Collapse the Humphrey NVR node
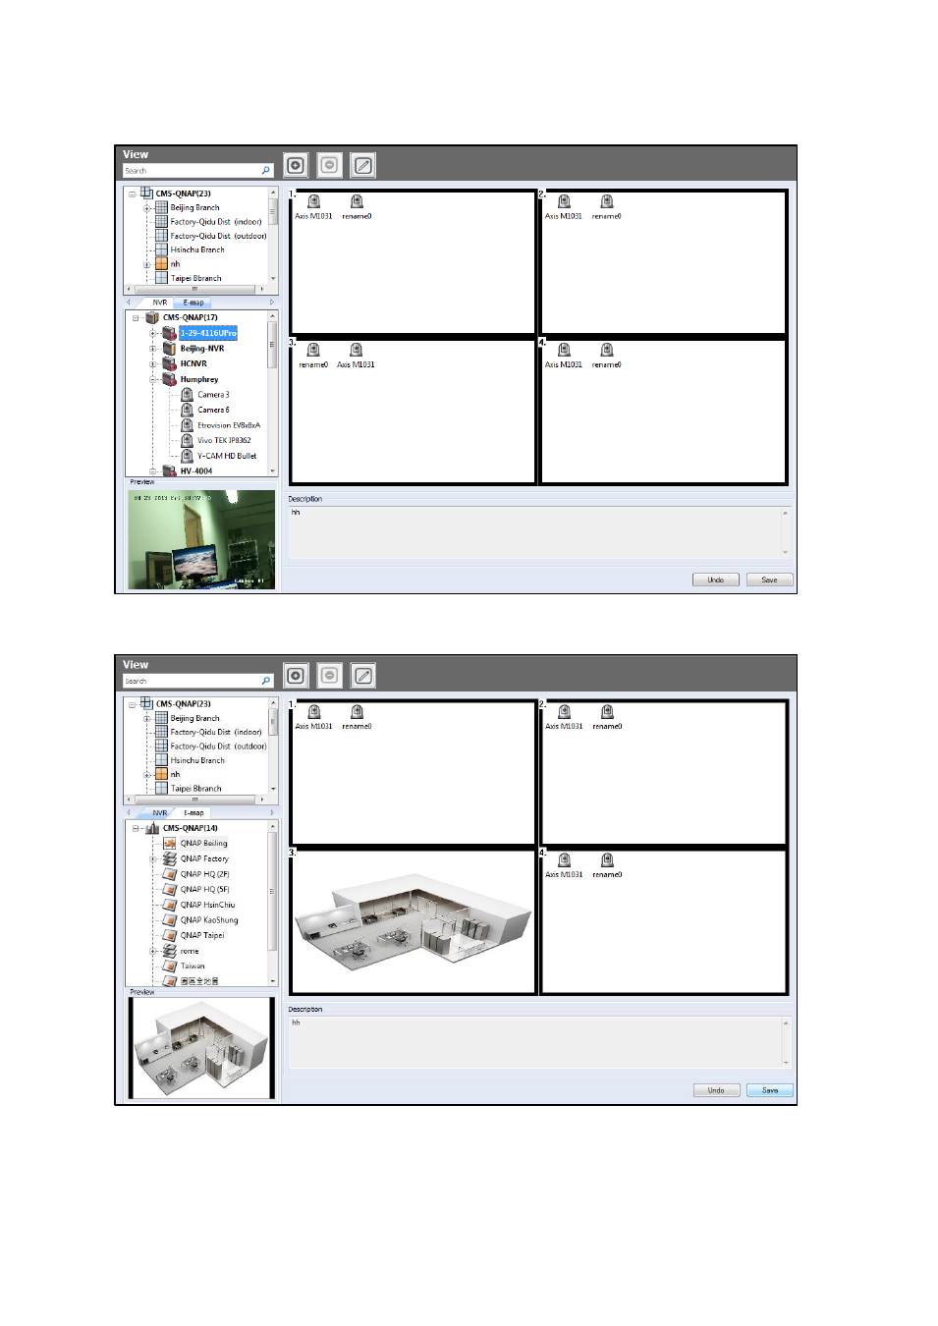 tap(153, 379)
